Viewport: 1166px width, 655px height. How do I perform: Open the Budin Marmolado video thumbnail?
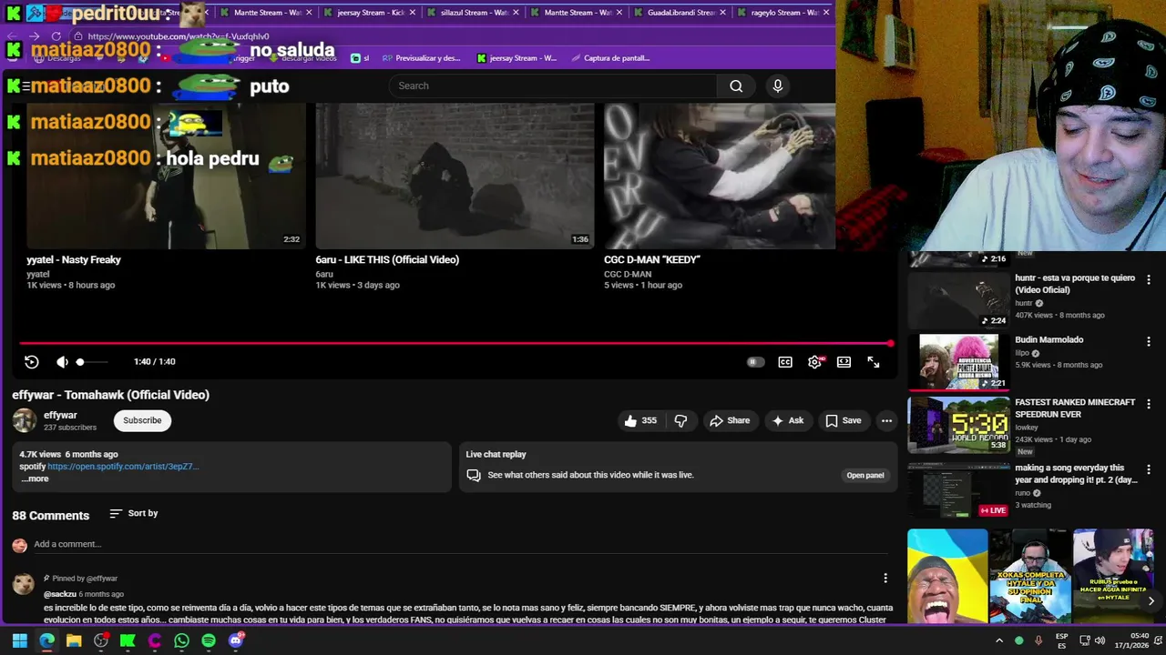[958, 362]
